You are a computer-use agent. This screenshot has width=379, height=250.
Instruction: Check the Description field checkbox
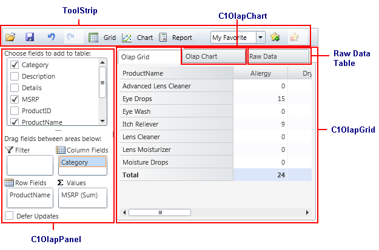15,76
